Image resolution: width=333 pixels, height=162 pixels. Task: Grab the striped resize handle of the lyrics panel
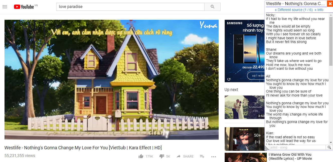[x=267, y=148]
